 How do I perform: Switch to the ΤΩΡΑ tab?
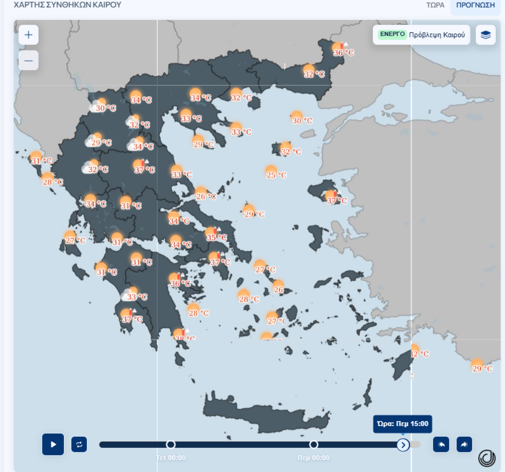(435, 5)
